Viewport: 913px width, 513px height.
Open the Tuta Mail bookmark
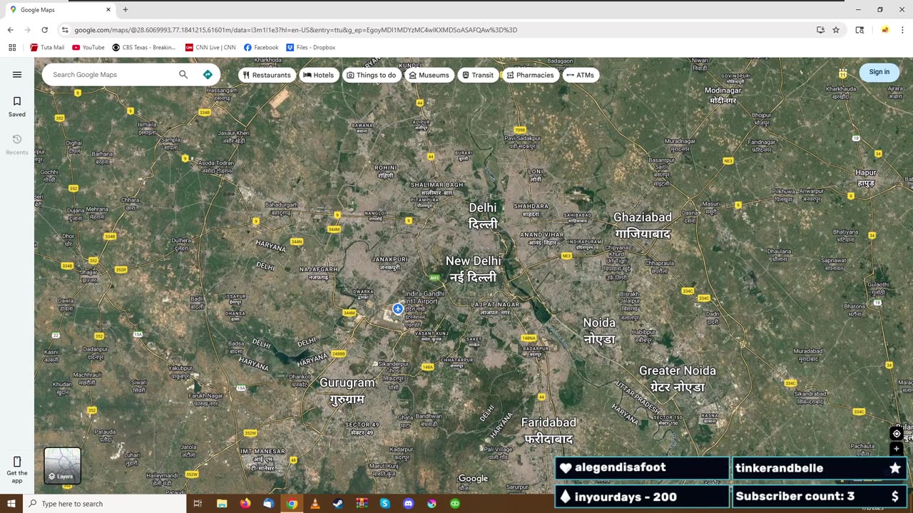coord(47,48)
